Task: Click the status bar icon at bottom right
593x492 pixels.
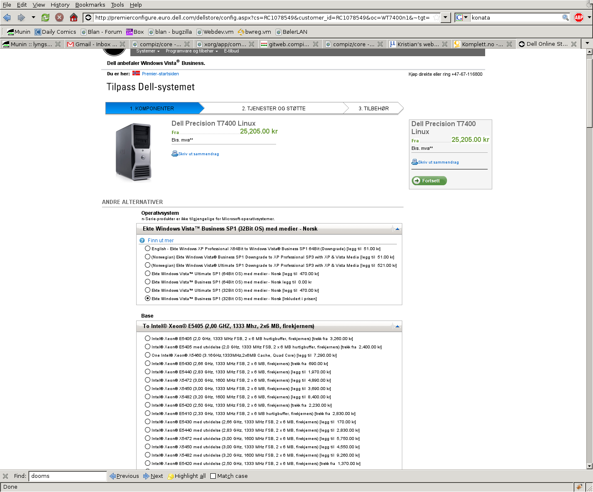Action: 579,487
